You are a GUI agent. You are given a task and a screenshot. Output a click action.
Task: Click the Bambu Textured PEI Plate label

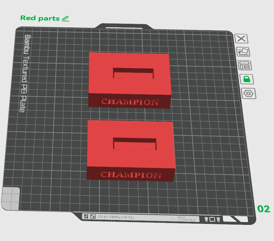pos(25,73)
